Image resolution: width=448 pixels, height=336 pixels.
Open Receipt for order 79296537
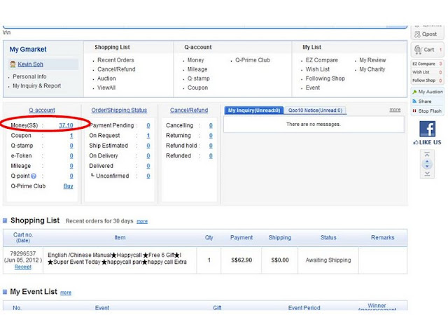point(23,267)
